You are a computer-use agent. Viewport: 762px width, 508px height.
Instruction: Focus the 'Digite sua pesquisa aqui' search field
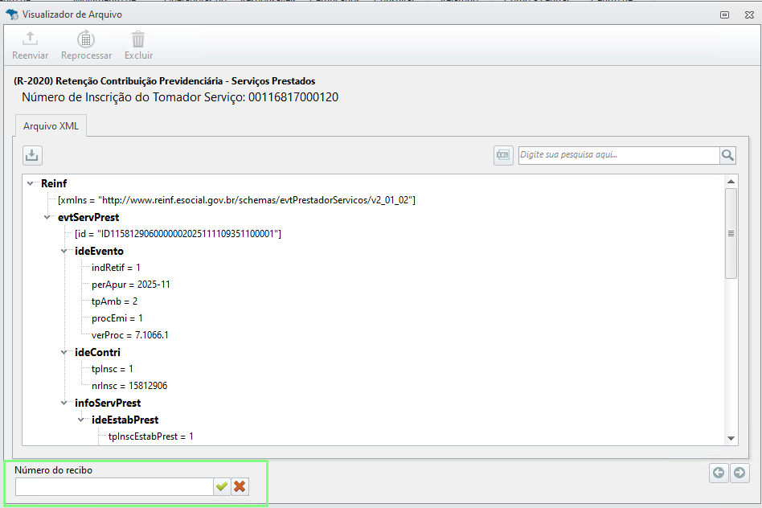point(619,155)
